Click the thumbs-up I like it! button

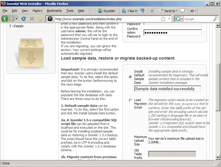(x=130, y=11)
